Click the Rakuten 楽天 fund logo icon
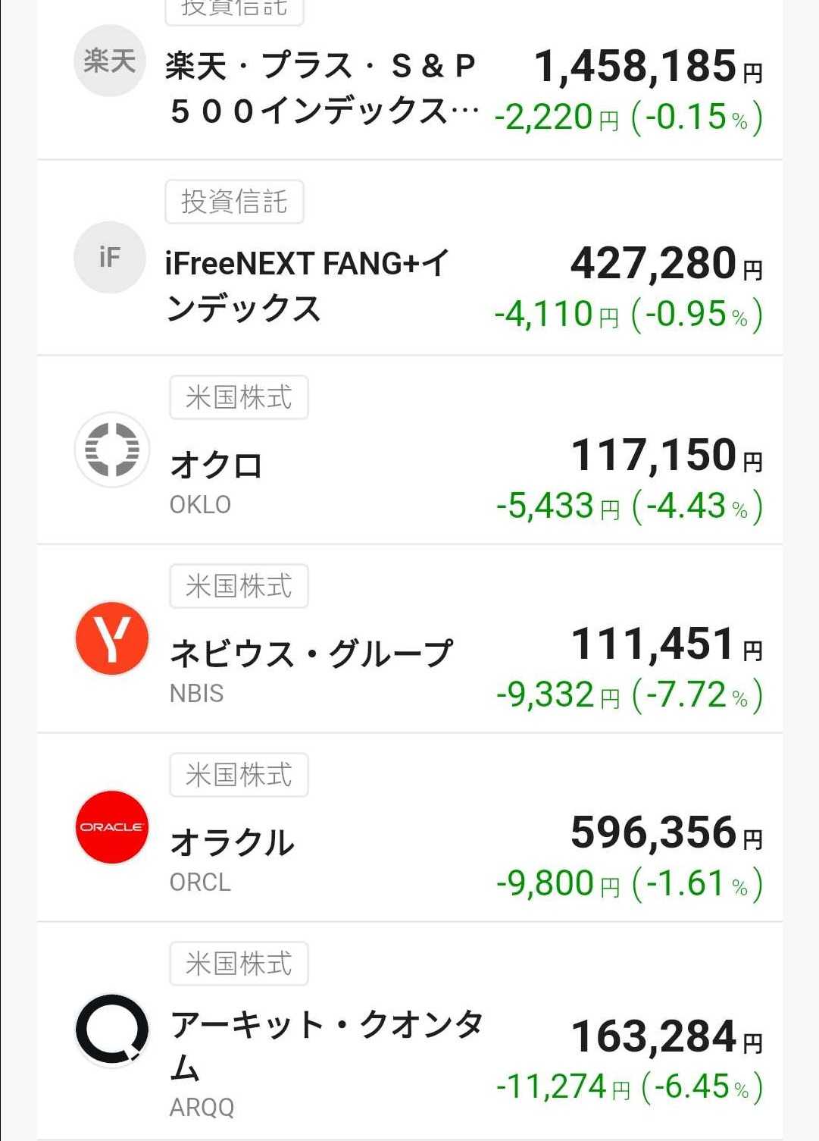Screen dimensions: 819x1141 click(109, 61)
